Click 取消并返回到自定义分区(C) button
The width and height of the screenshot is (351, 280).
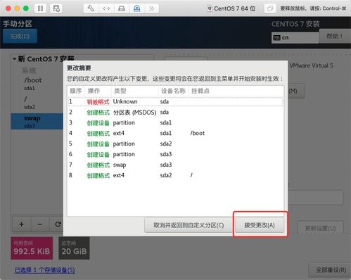click(x=189, y=225)
